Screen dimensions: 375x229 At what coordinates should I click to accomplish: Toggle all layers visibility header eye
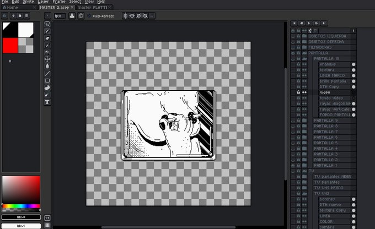(x=293, y=31)
